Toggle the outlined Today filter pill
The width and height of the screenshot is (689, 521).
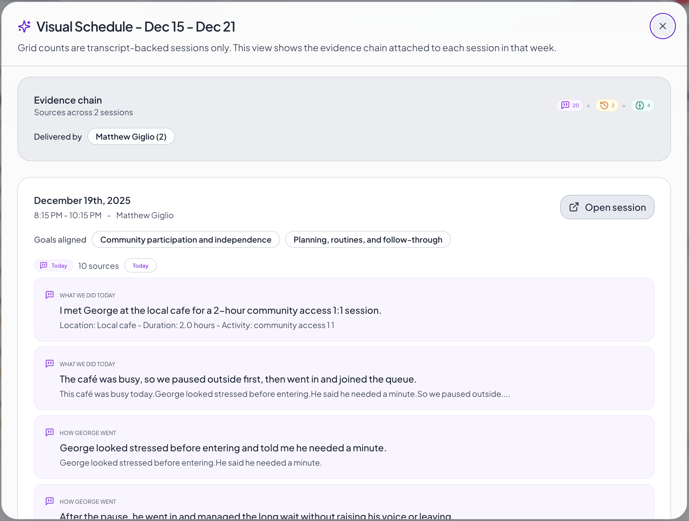pyautogui.click(x=140, y=265)
